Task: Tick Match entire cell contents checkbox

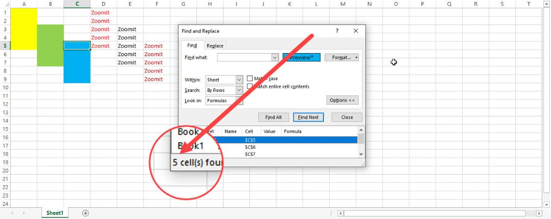Action: click(249, 86)
